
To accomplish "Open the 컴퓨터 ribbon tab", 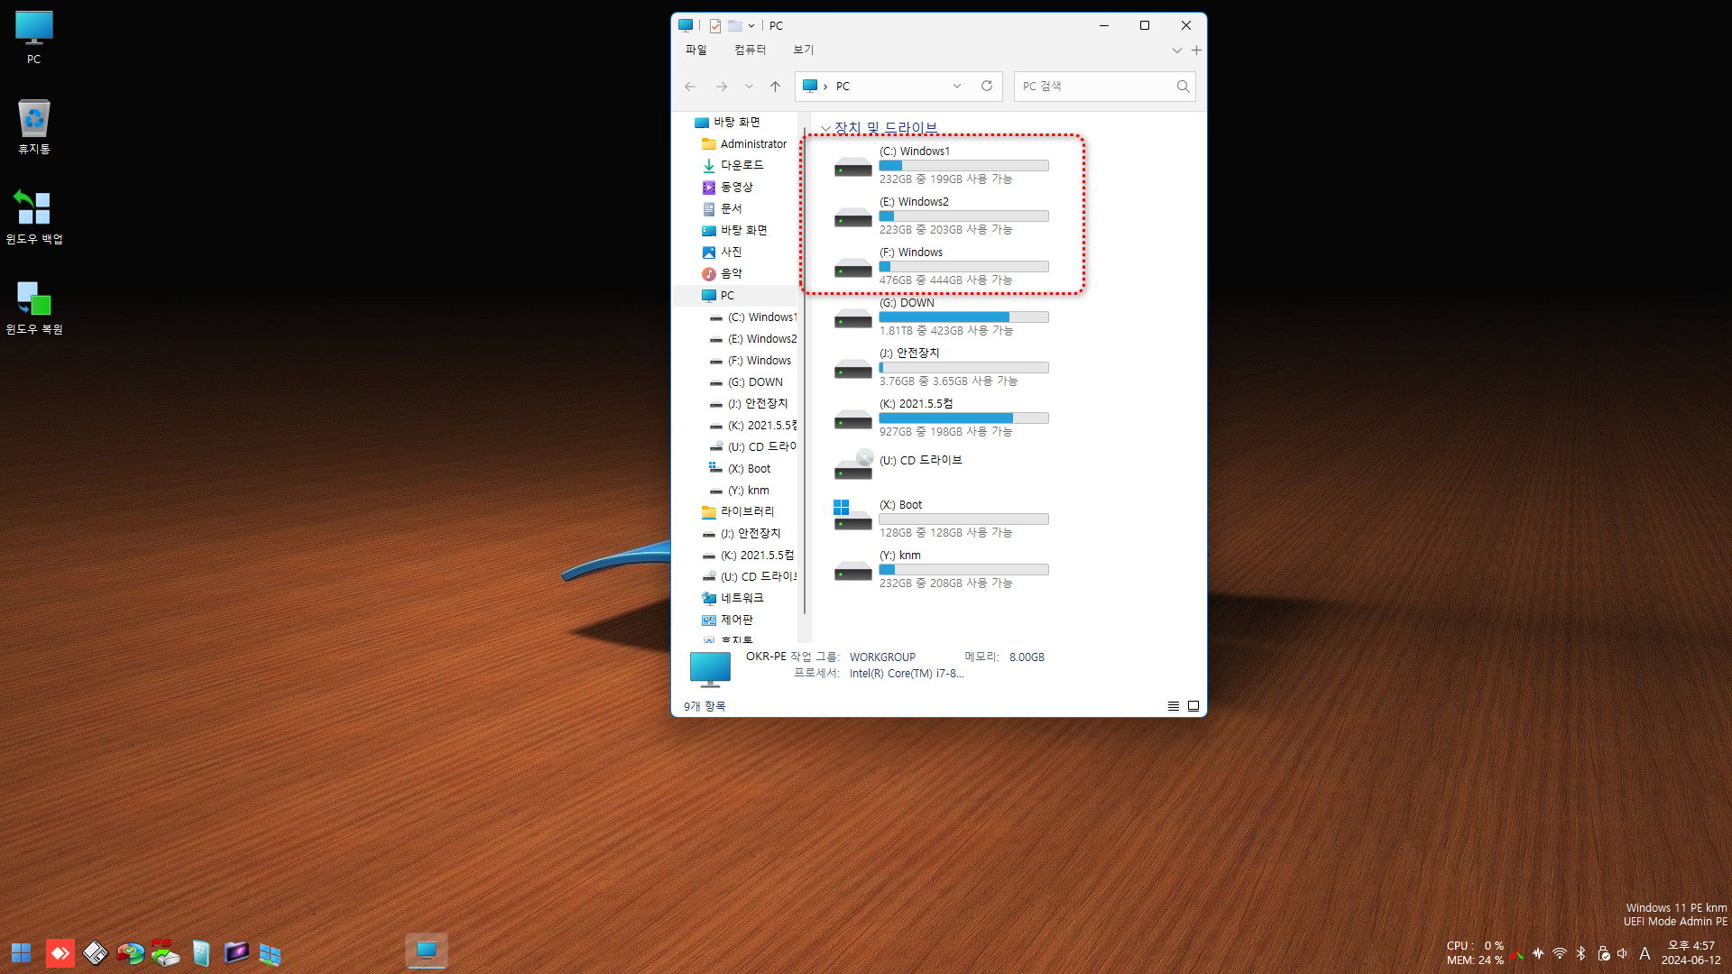I will click(x=750, y=50).
